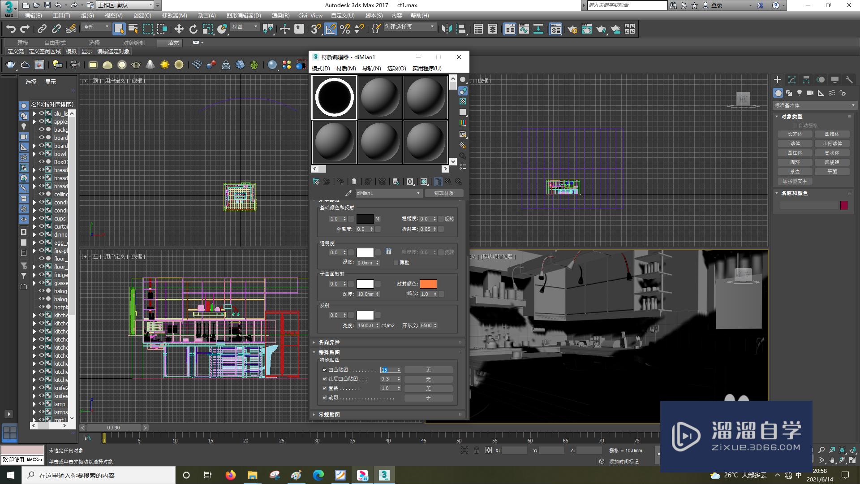860x485 pixels.
Task: Open the 创建选择集 selection set dropdown
Action: pyautogui.click(x=409, y=27)
